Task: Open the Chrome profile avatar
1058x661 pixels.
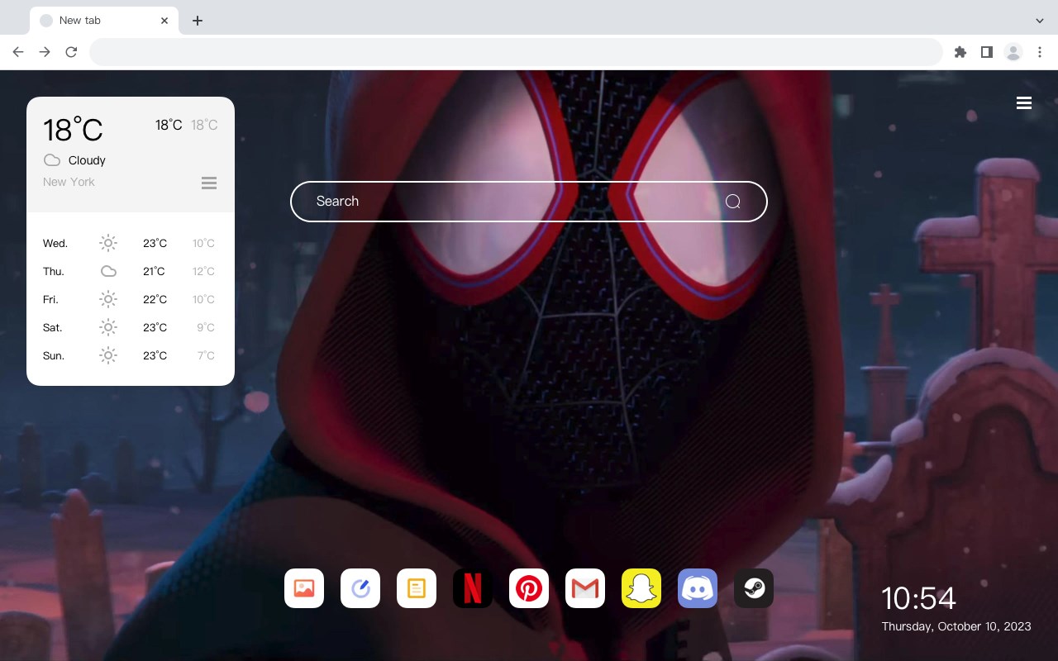Action: pos(1013,52)
